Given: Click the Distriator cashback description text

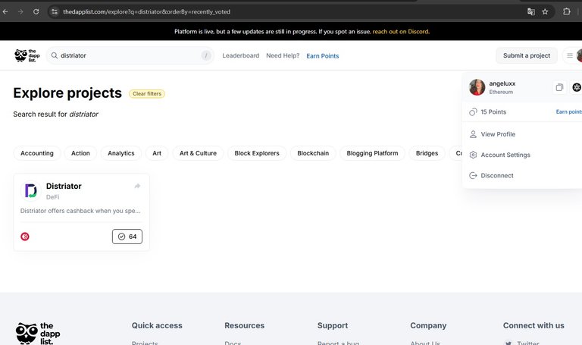Looking at the screenshot, I should pyautogui.click(x=80, y=211).
